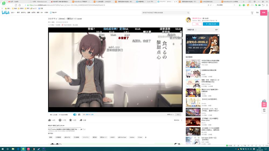Click browser home icon

tap(20, 5)
